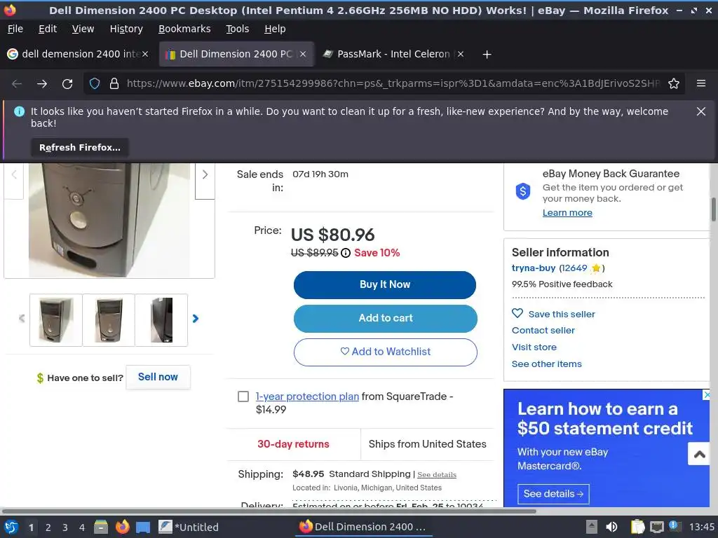This screenshot has width=718, height=538.
Task: Click the Buy It Now button
Action: 385,284
